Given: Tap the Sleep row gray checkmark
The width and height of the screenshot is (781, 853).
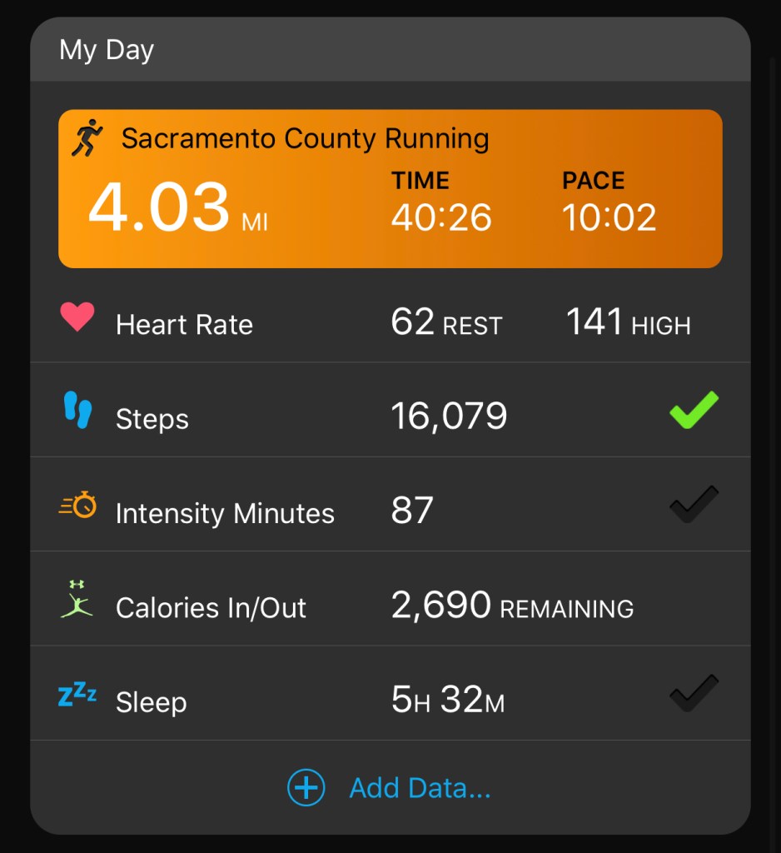Looking at the screenshot, I should tap(694, 694).
